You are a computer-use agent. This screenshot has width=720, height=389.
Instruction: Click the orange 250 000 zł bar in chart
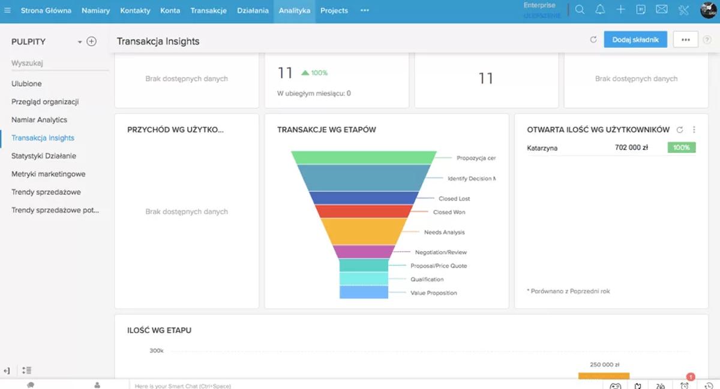604,376
